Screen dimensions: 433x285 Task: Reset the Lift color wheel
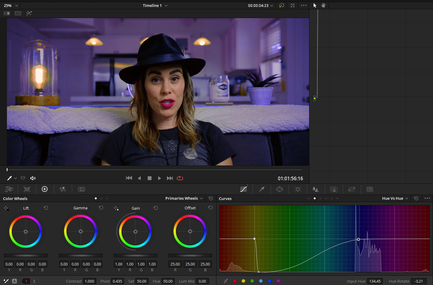(46, 208)
